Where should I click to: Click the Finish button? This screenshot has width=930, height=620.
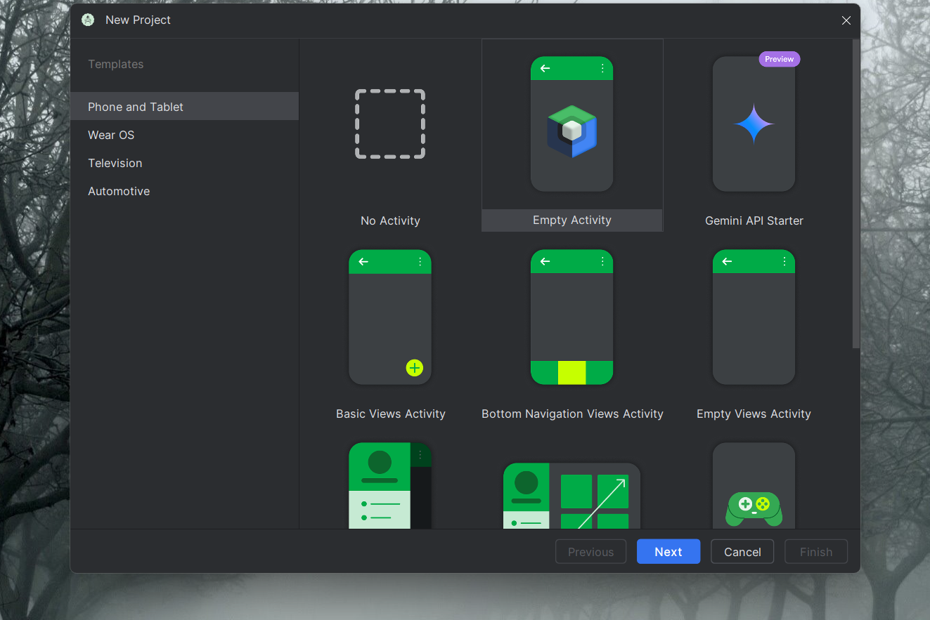tap(816, 552)
